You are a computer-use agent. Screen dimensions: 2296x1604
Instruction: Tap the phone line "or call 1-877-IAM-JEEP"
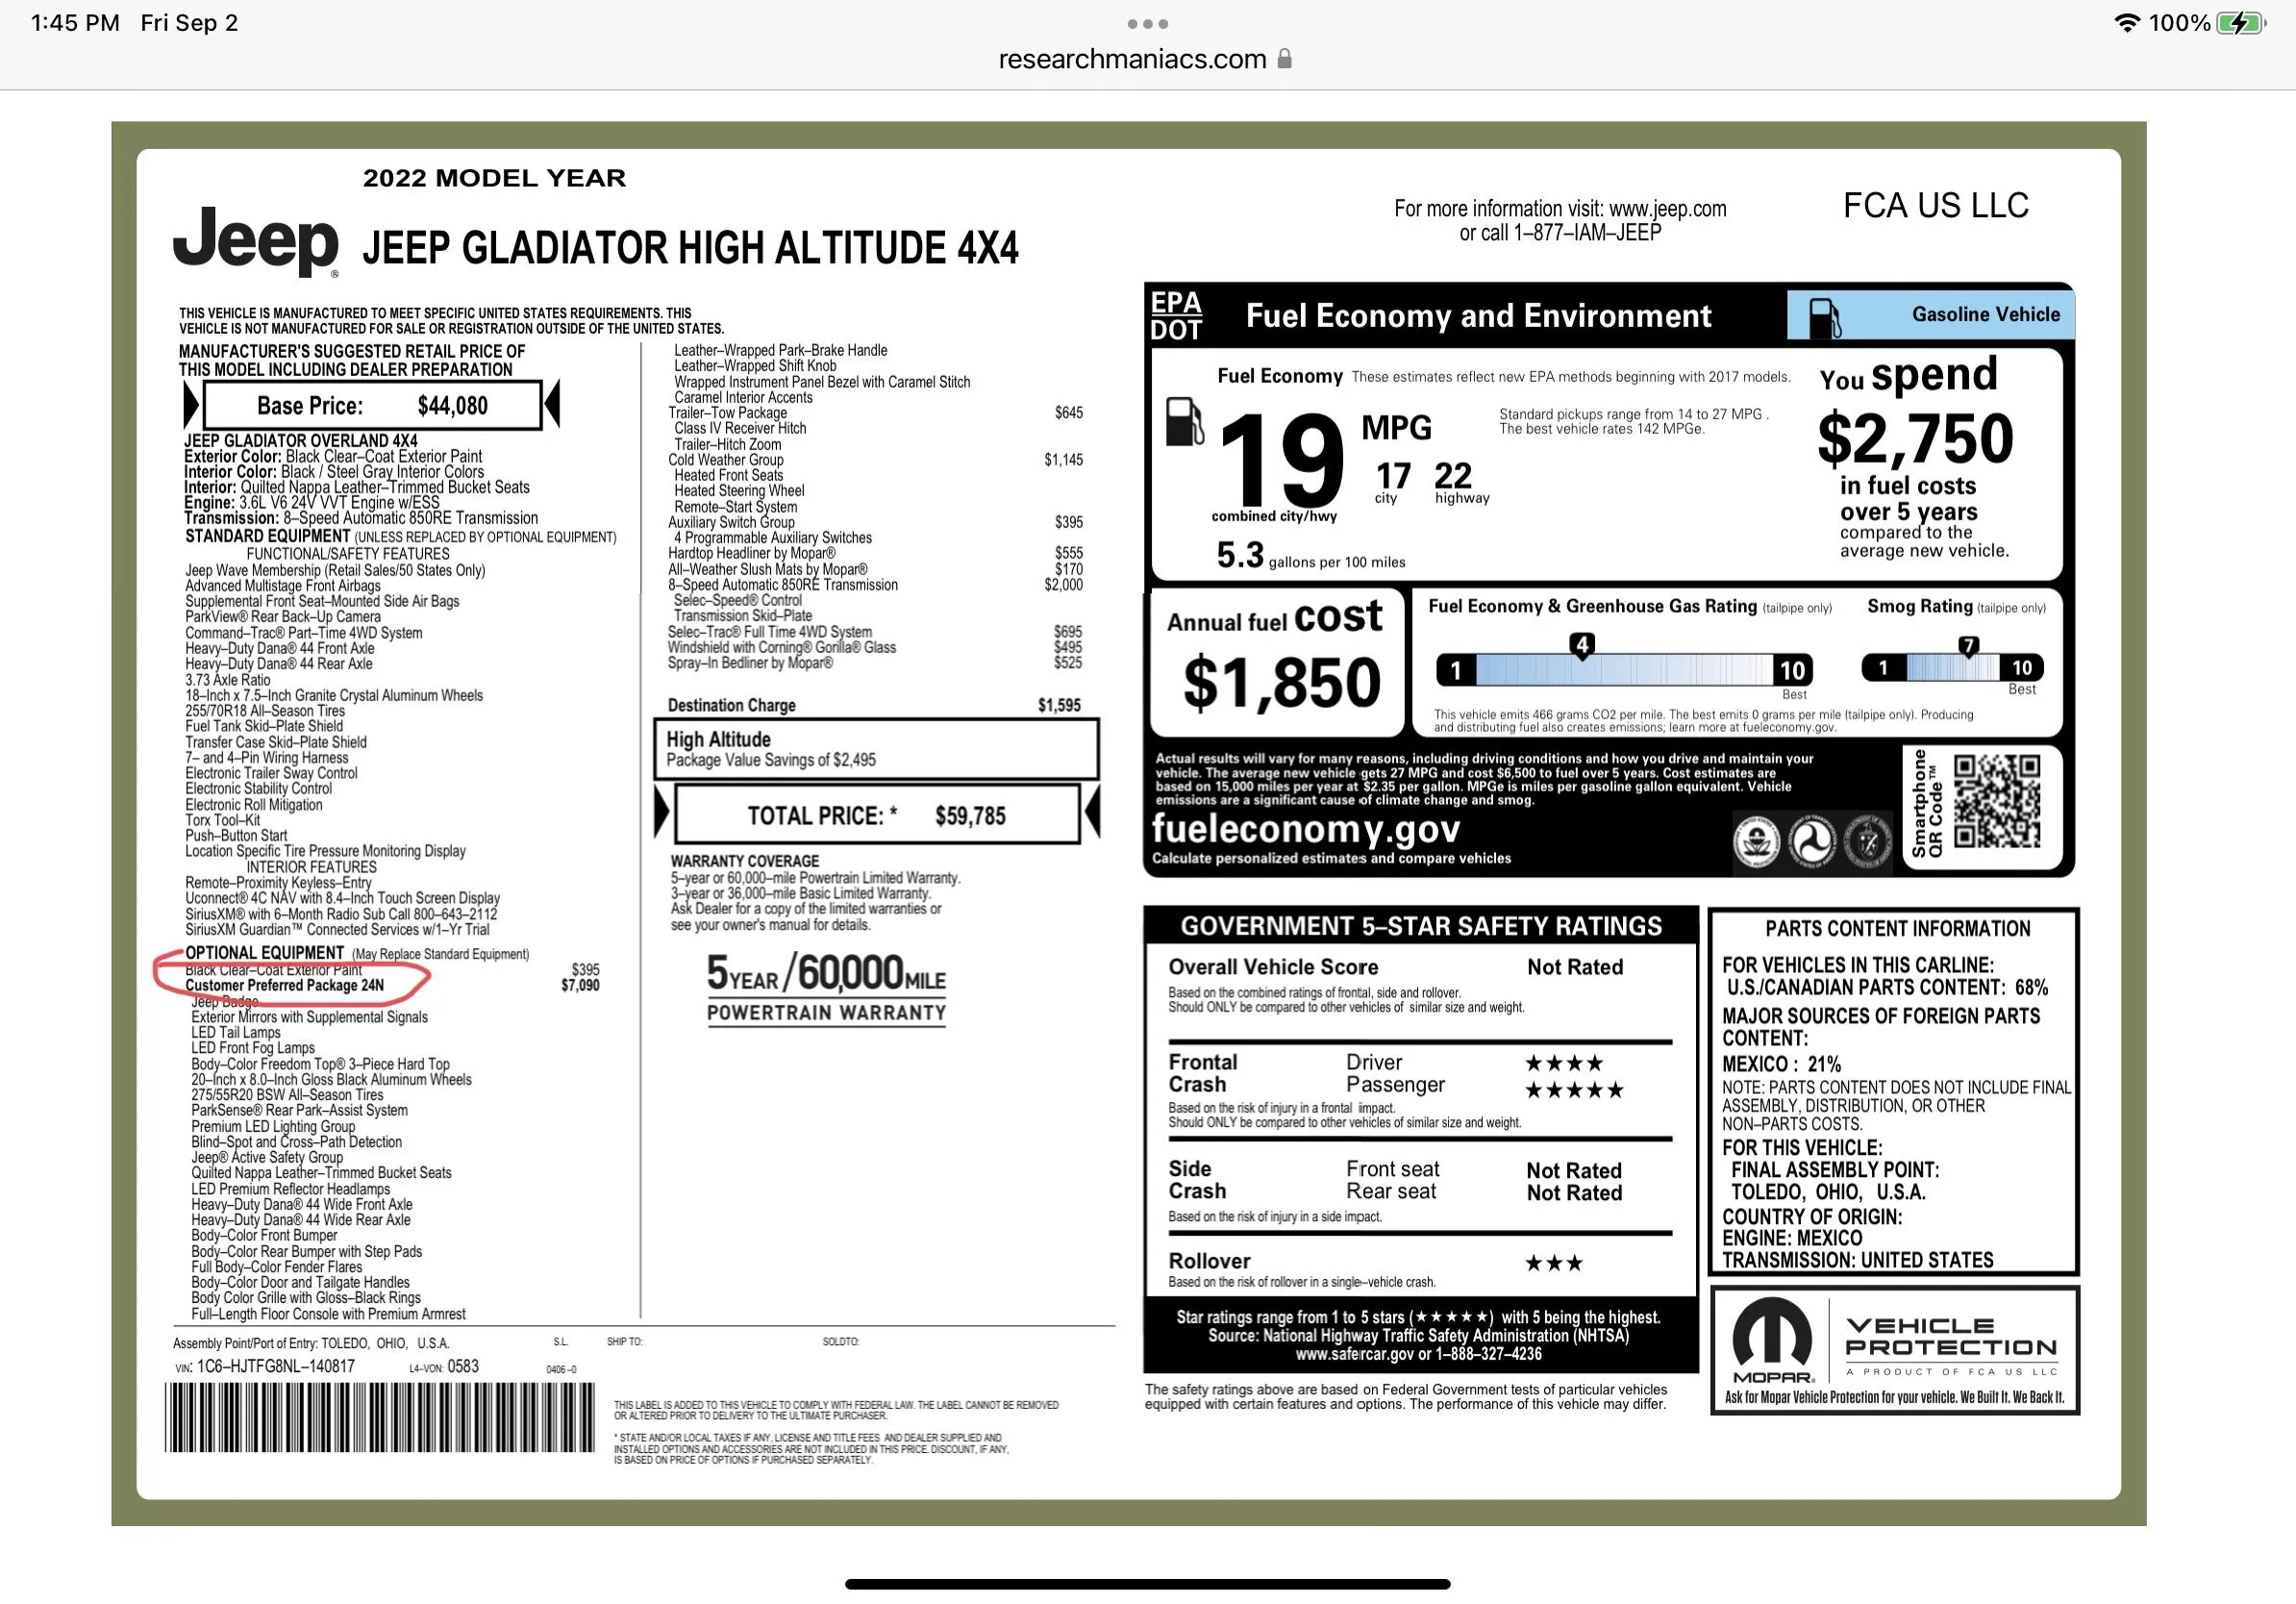point(1560,233)
